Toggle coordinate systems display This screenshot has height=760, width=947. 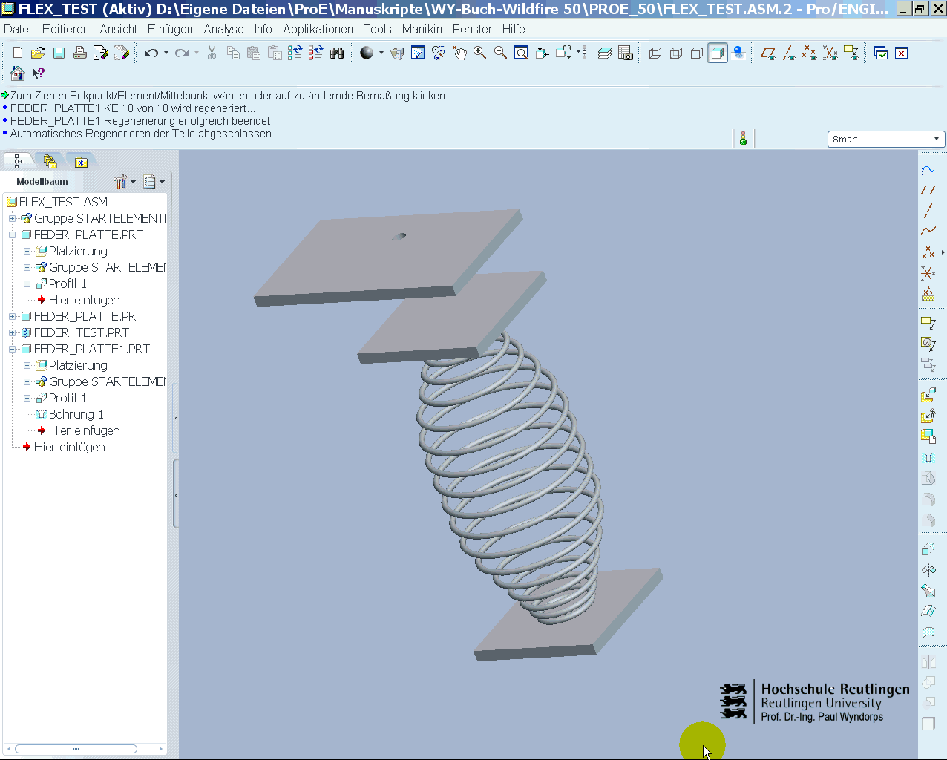pyautogui.click(x=830, y=53)
